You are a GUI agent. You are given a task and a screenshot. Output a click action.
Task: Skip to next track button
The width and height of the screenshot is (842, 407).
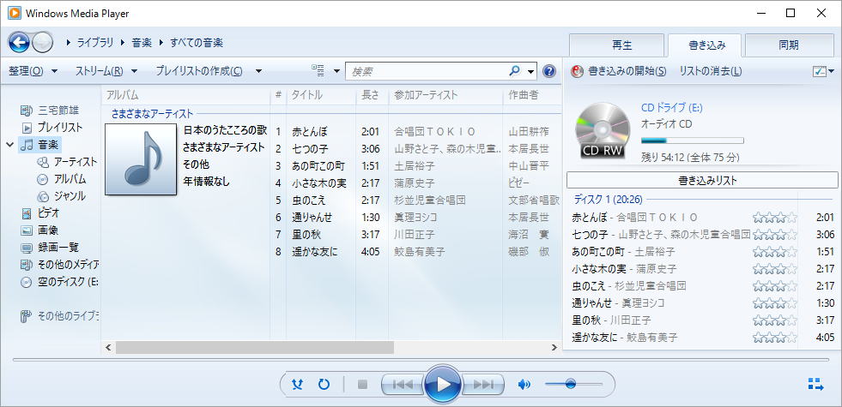pos(485,385)
